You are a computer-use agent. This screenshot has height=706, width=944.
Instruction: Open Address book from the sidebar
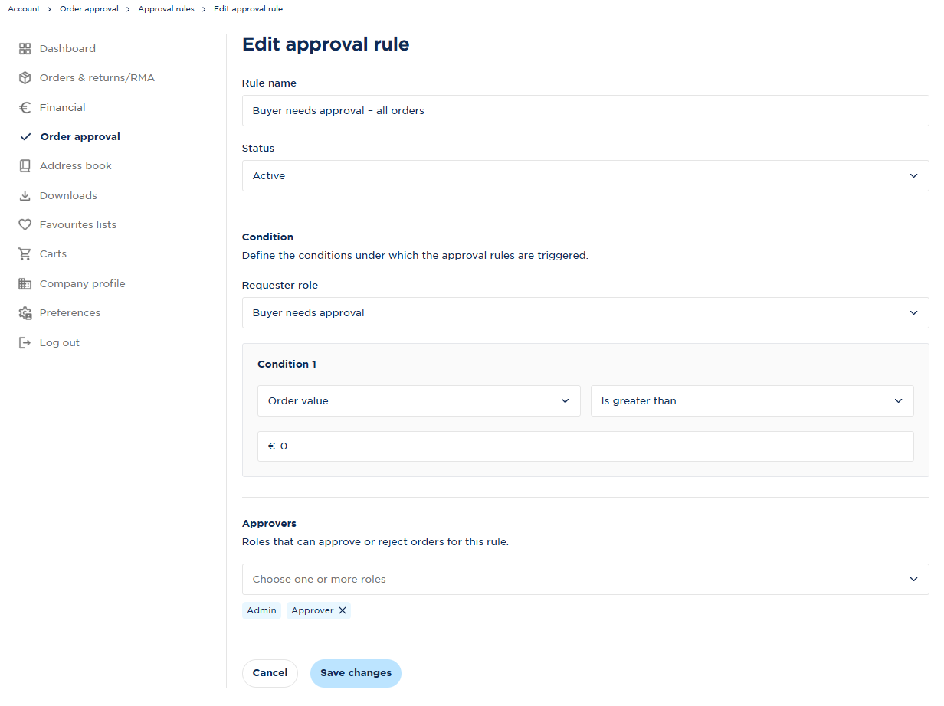point(76,166)
